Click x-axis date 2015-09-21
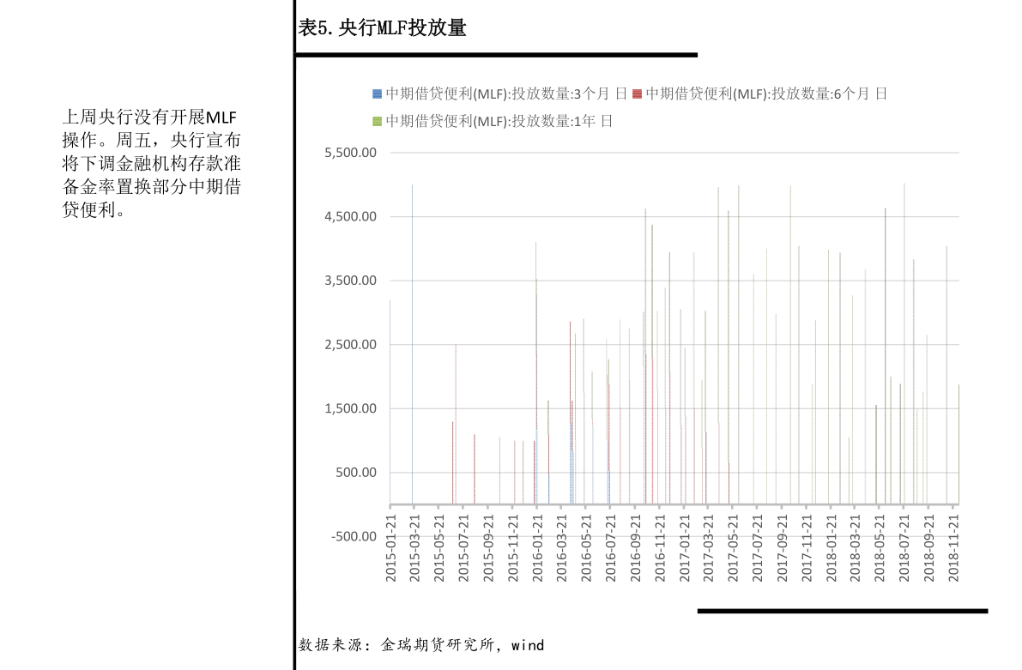 tap(488, 548)
